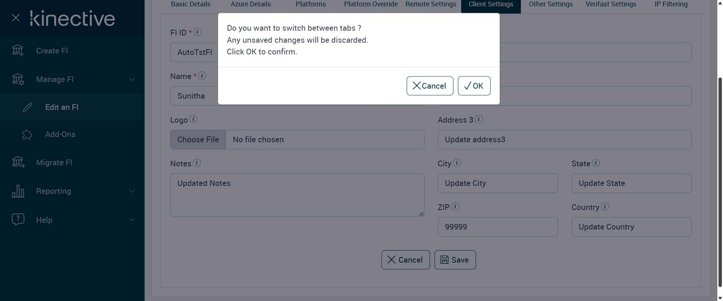Collapse the Manage FI menu chevron

pyautogui.click(x=132, y=79)
